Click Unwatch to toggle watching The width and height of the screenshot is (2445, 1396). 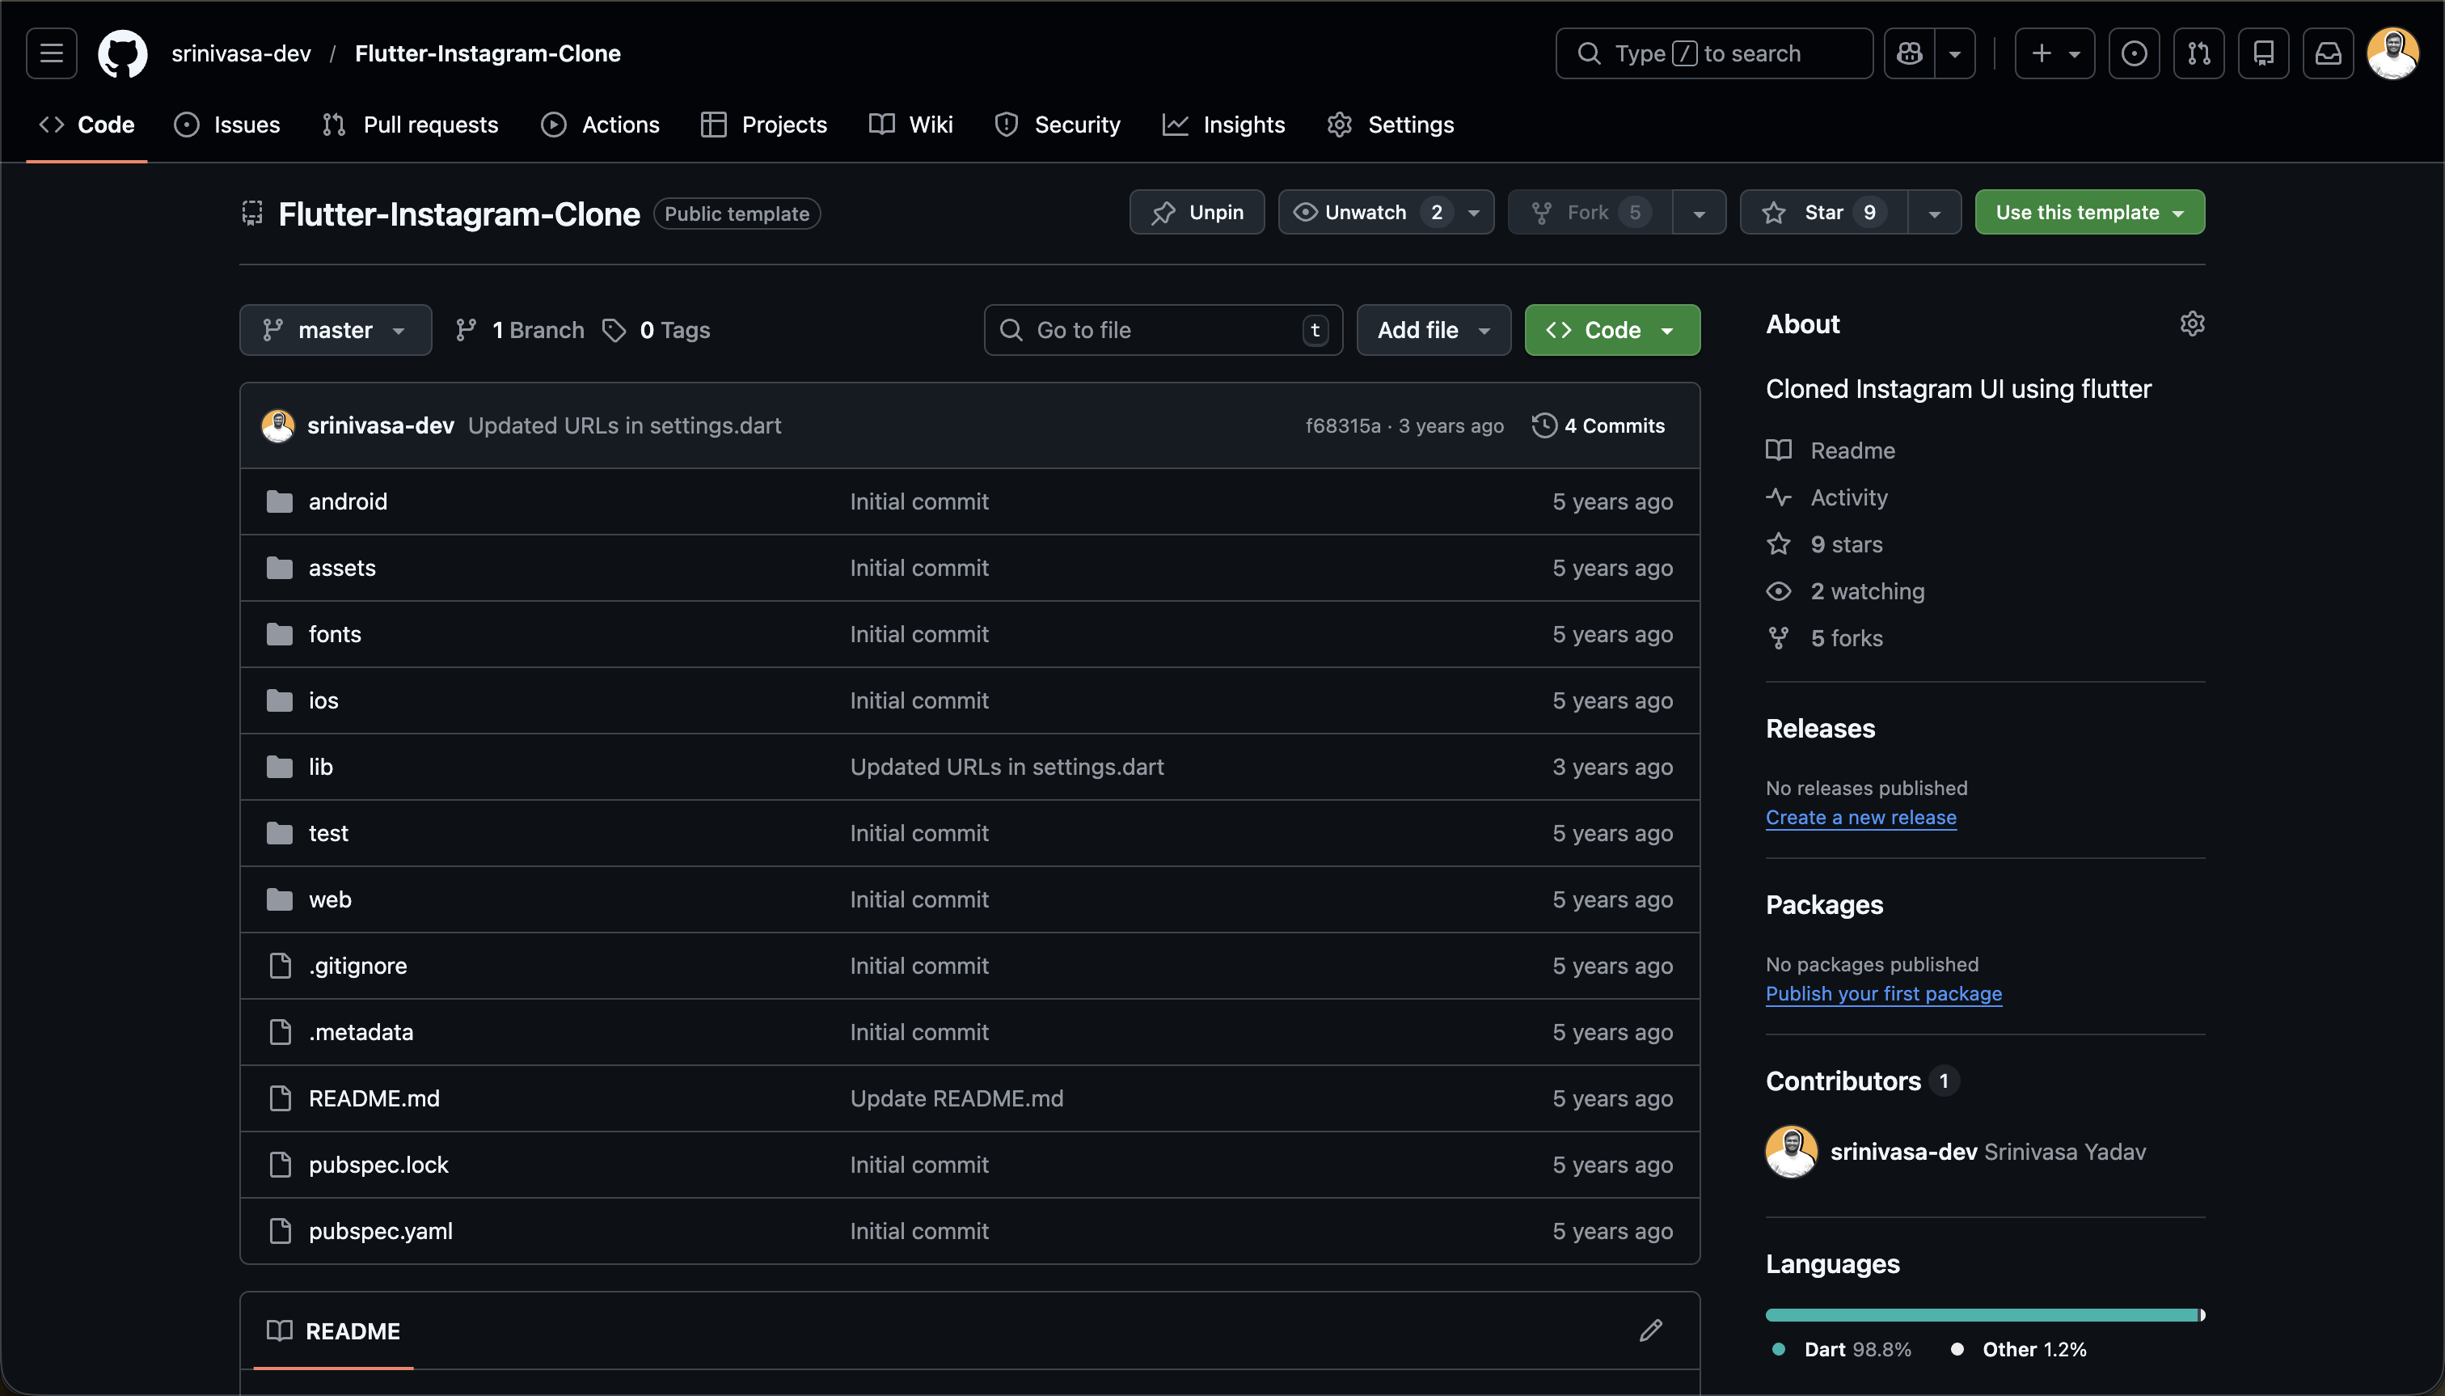[1365, 213]
